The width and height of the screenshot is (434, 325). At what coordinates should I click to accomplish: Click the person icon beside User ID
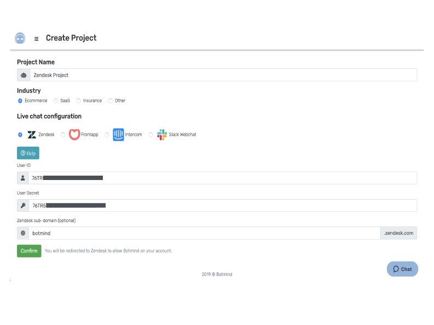(23, 178)
